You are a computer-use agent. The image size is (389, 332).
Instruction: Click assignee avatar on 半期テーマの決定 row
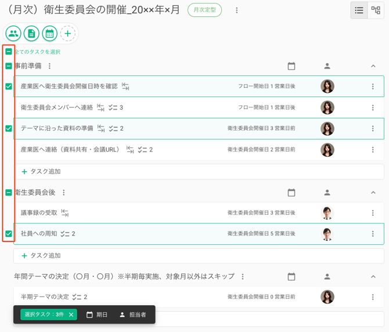327,297
